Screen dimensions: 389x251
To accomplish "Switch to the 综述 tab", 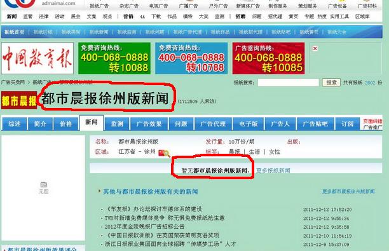I will tap(15, 124).
